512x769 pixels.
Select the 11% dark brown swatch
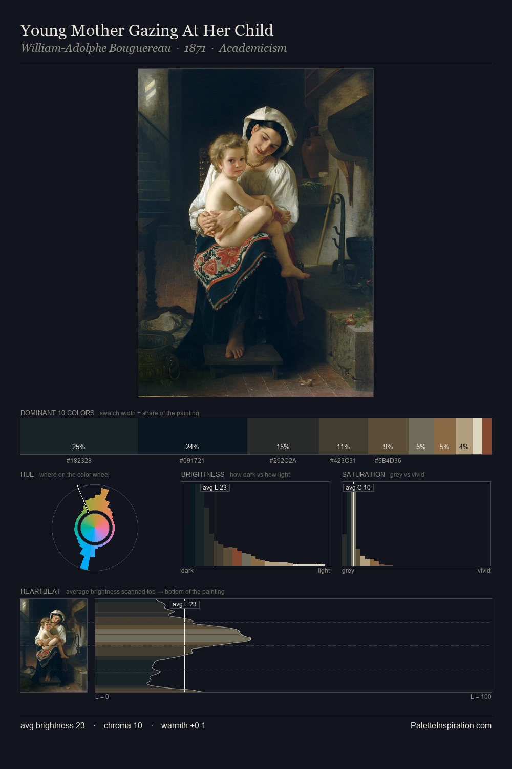pos(344,436)
